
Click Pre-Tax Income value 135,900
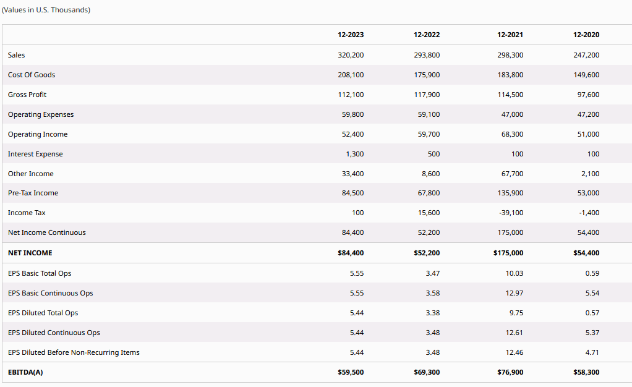(510, 193)
